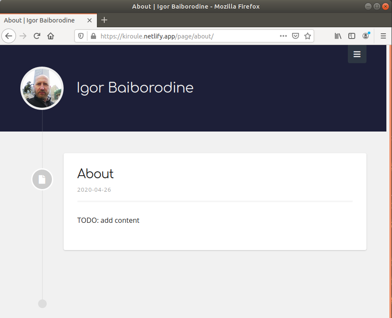Viewport: 392px width, 318px height.
Task: Open the Firefox home page
Action: [51, 36]
